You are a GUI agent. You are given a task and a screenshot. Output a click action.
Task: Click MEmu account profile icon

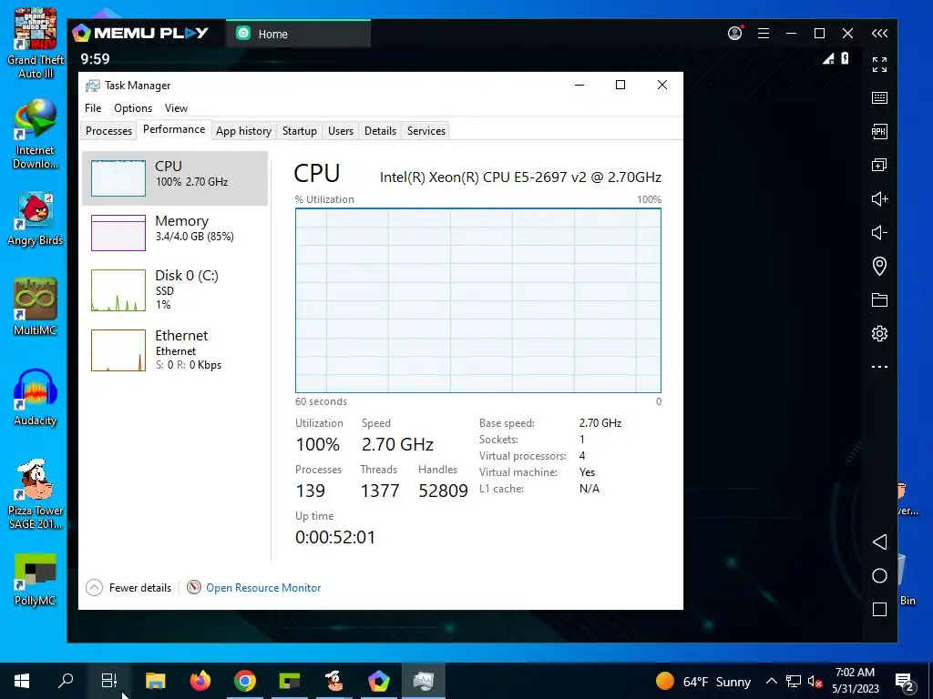(x=735, y=34)
